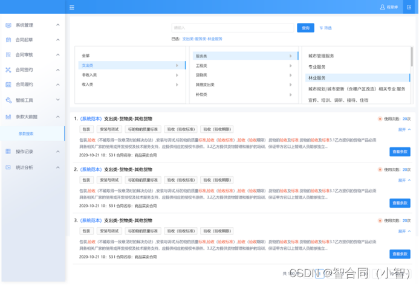Click 展开 link for result 1
Image resolution: width=419 pixels, height=285 pixels.
pyautogui.click(x=404, y=130)
